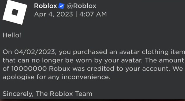Screen dimensions: 185x101
Task: Click the Apr 4, 2023 date stamp
Action: tap(53, 14)
